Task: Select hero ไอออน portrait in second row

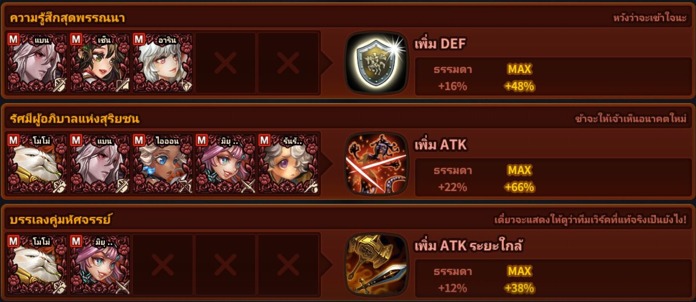Action: click(x=163, y=163)
